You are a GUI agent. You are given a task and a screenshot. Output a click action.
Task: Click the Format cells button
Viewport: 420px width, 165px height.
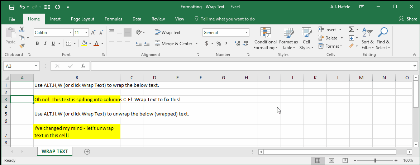tap(330, 46)
